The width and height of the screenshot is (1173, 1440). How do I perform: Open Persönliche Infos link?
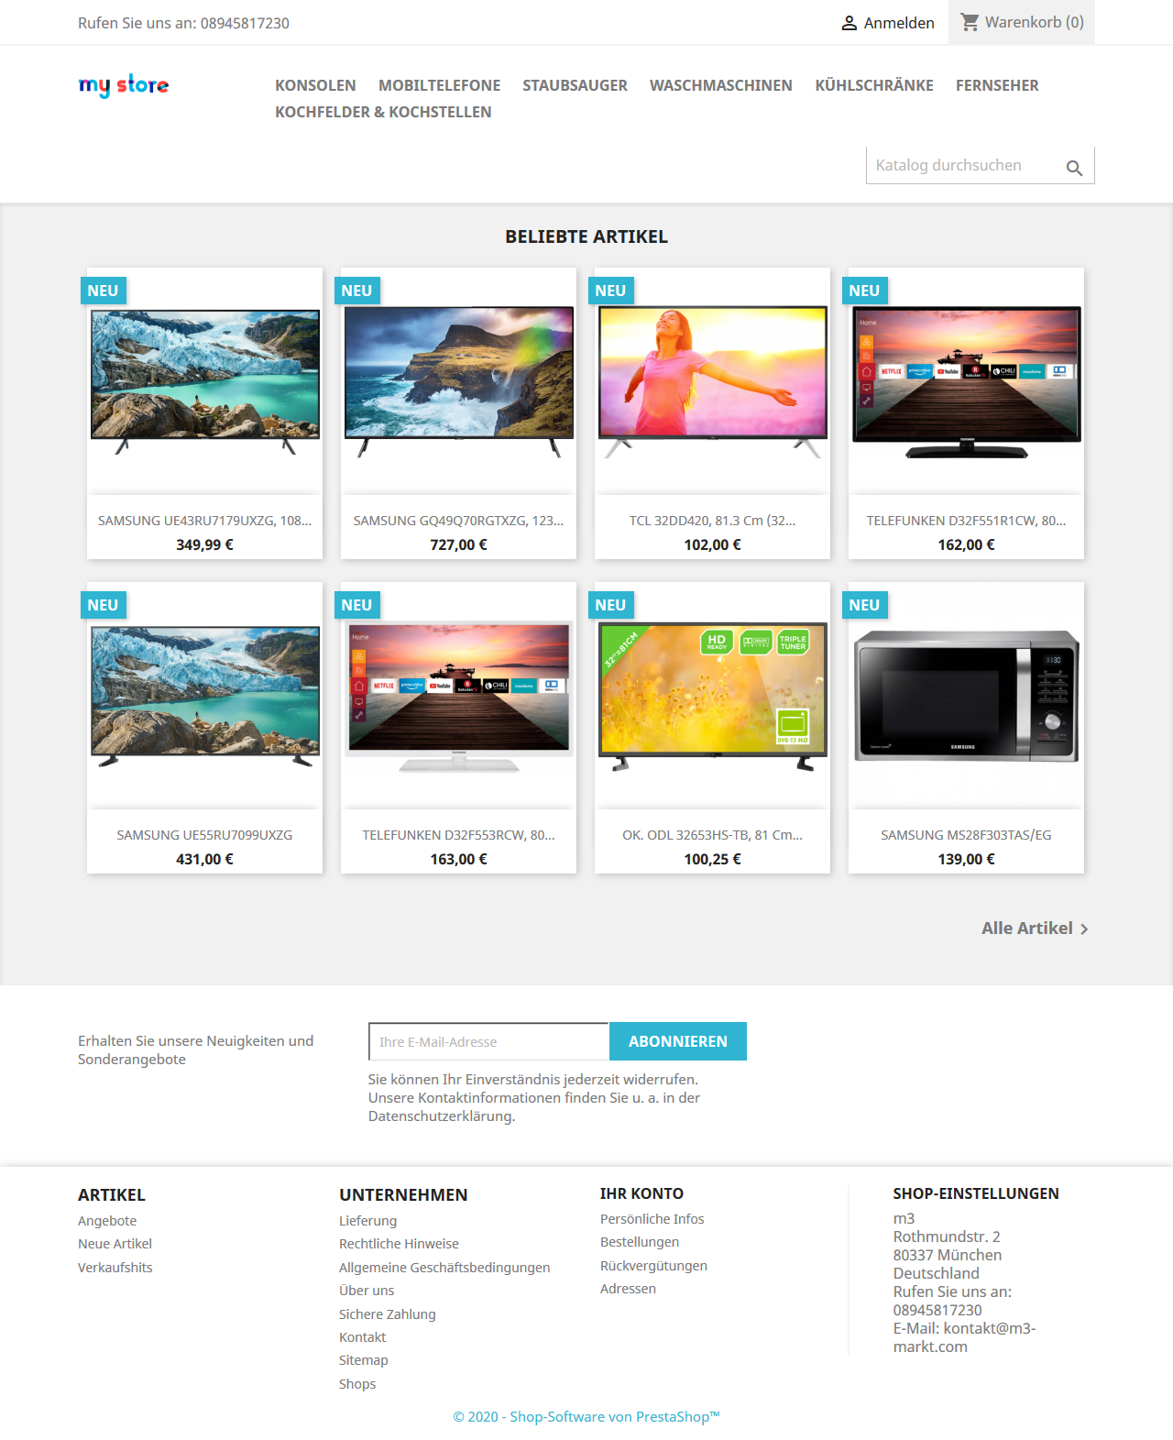point(652,1219)
